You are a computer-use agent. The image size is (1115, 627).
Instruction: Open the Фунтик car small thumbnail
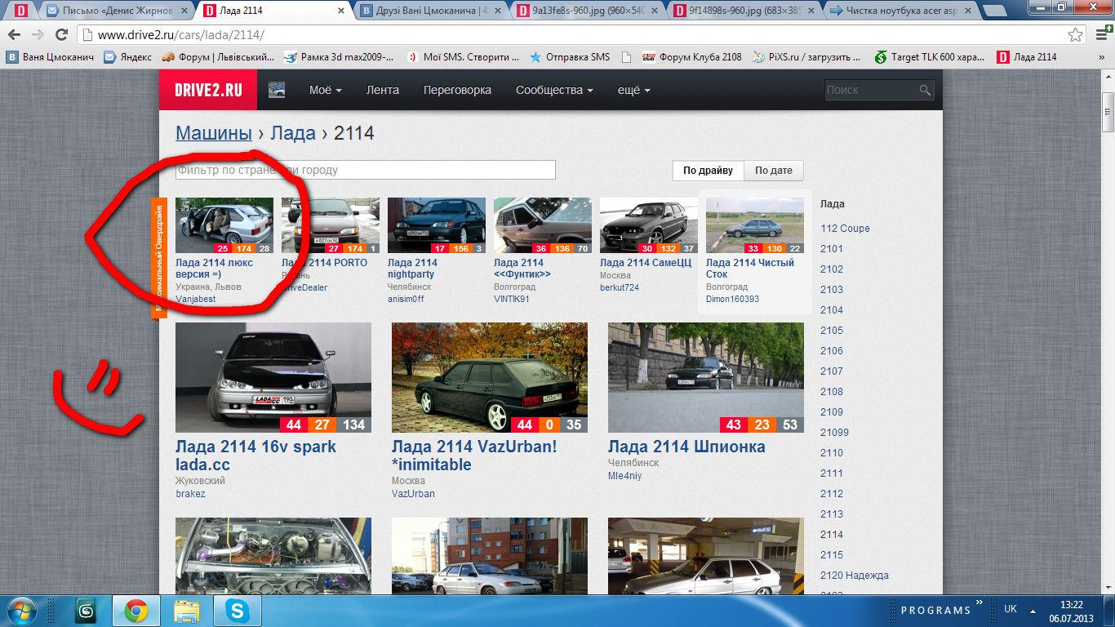click(x=543, y=225)
